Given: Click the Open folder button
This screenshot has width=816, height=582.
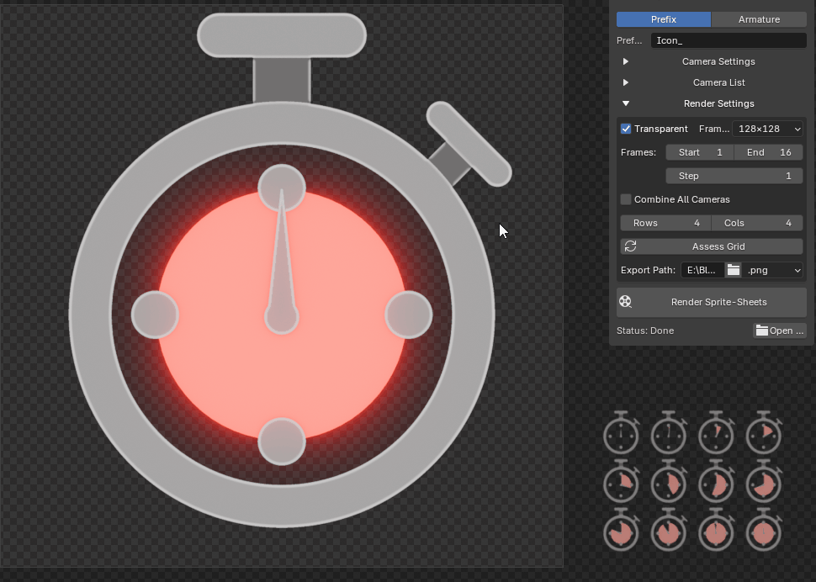Looking at the screenshot, I should click(780, 331).
